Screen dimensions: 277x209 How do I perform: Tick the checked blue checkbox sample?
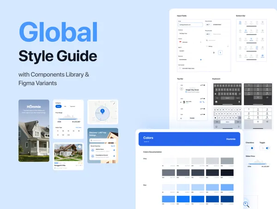tap(252, 148)
